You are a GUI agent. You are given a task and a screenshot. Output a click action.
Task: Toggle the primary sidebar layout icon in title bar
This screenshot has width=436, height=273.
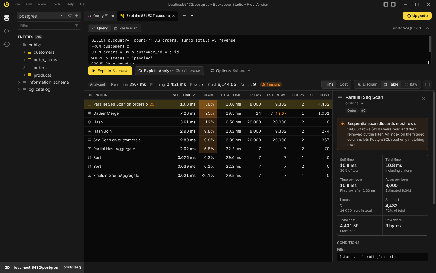coord(385,4)
